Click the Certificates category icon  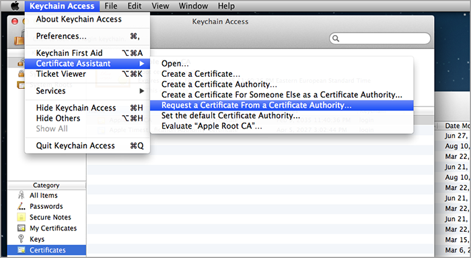(21, 250)
